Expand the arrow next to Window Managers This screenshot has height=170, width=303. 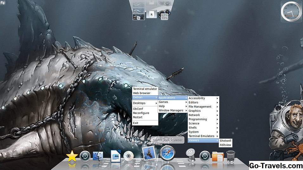186,110
